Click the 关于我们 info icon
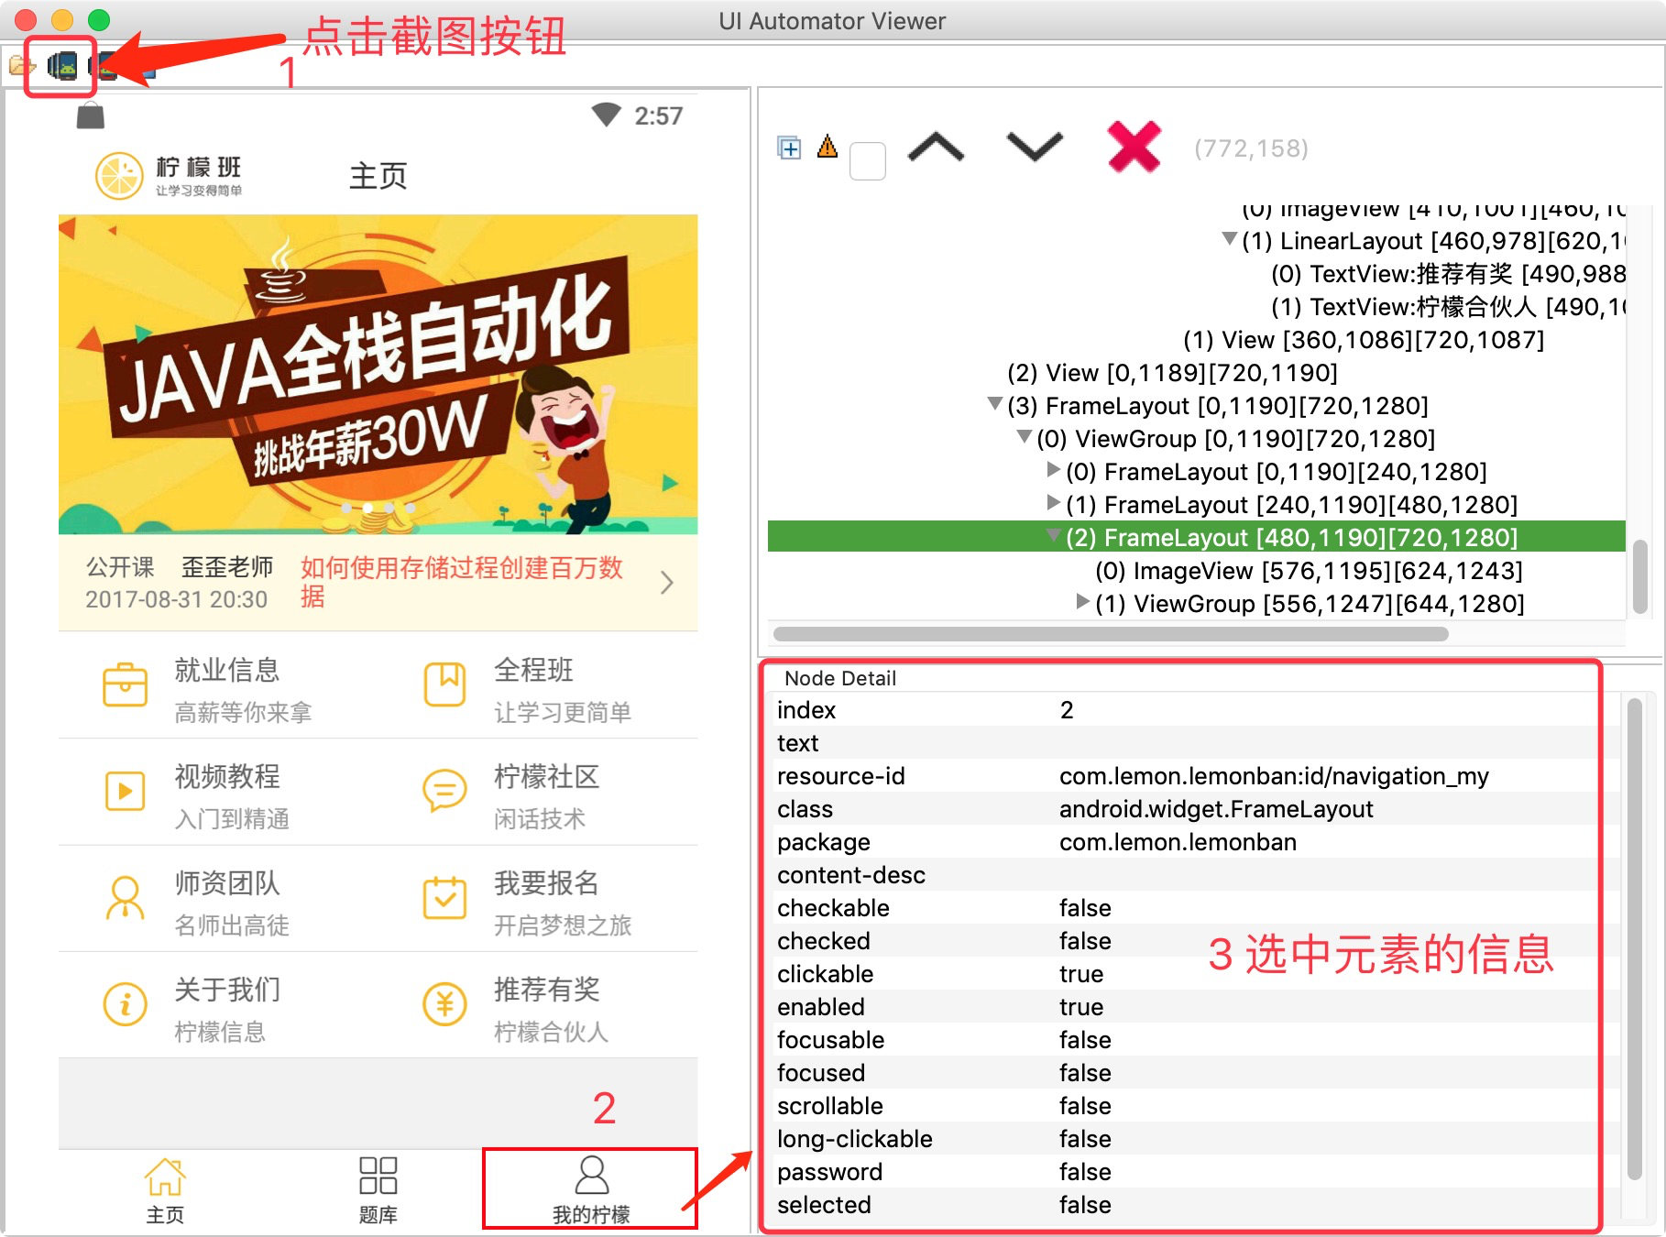This screenshot has width=1666, height=1237. pos(125,1004)
